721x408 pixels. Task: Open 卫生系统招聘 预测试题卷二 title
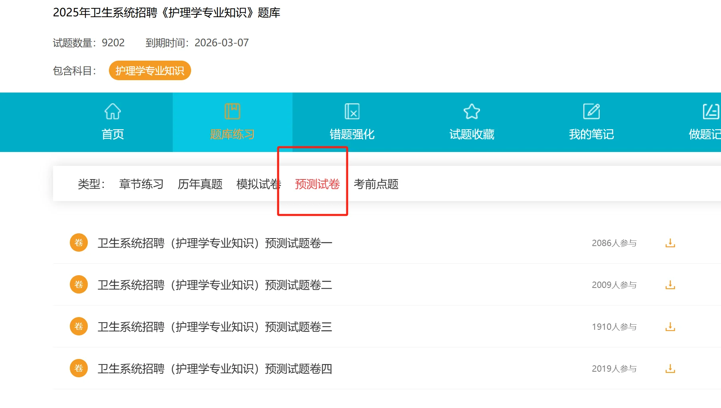coord(215,285)
